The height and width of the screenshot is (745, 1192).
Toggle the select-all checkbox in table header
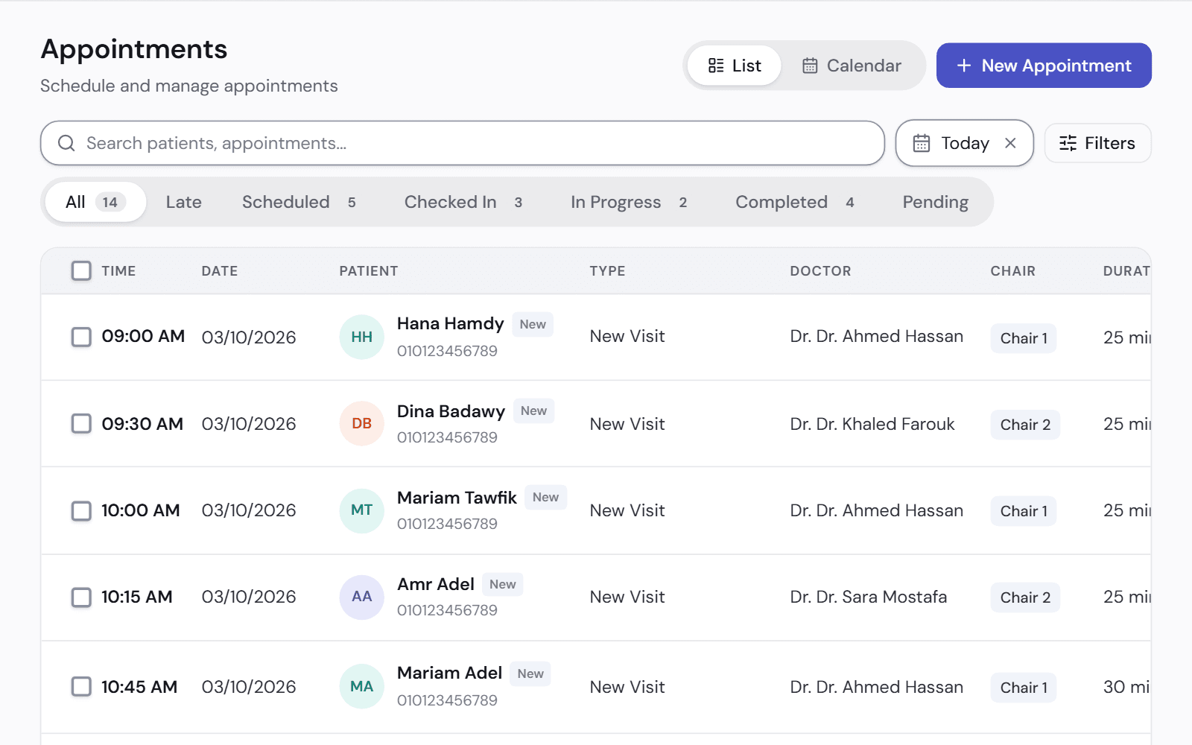pos(81,270)
